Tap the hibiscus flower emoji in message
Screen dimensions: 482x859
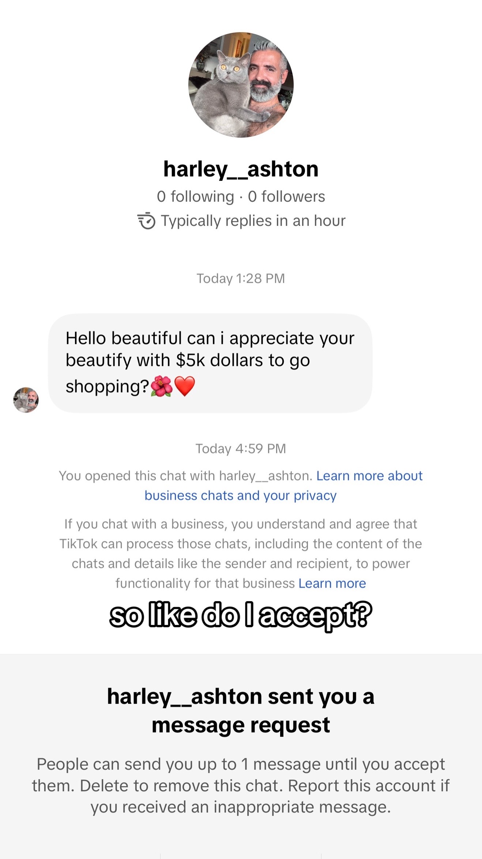pyautogui.click(x=161, y=387)
